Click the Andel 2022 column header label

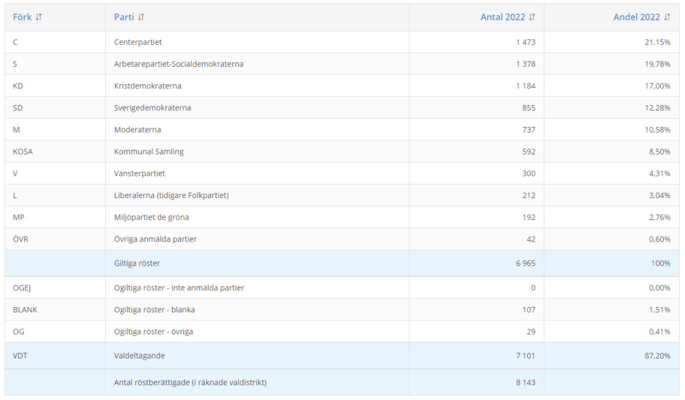pyautogui.click(x=636, y=17)
